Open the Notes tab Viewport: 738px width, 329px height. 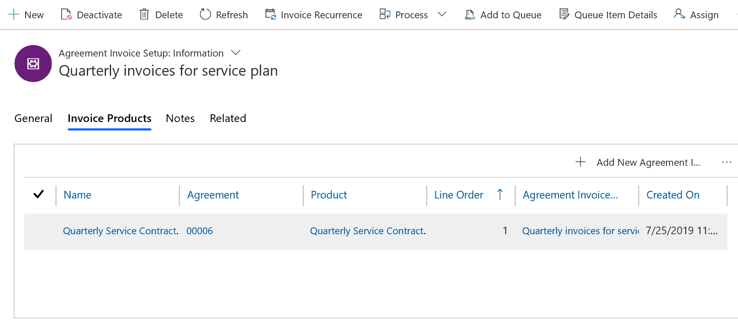[x=180, y=118]
